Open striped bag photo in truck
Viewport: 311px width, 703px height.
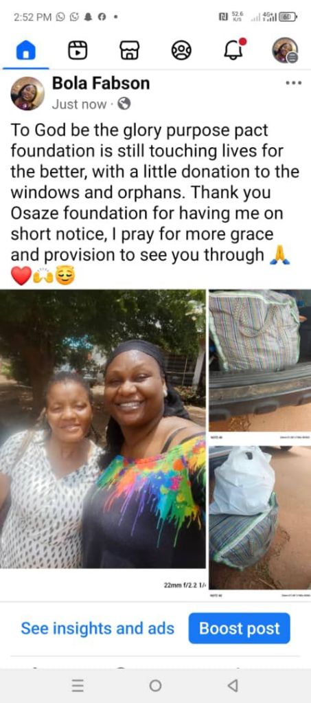pos(260,361)
